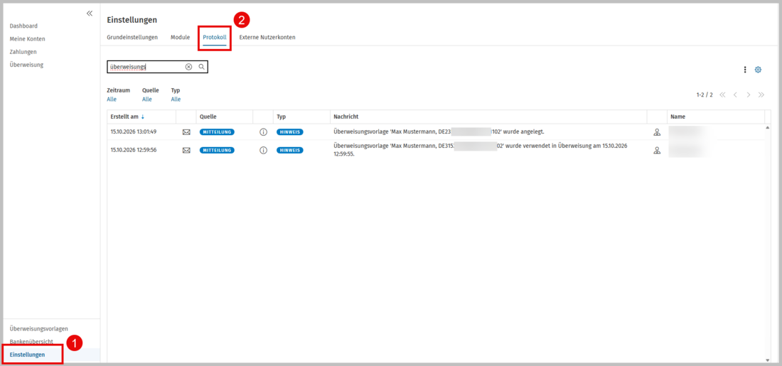Click MITTEILUNG badge in 12:59:56 row

point(217,150)
